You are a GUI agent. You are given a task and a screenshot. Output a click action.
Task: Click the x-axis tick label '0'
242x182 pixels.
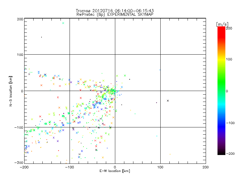click(115, 167)
